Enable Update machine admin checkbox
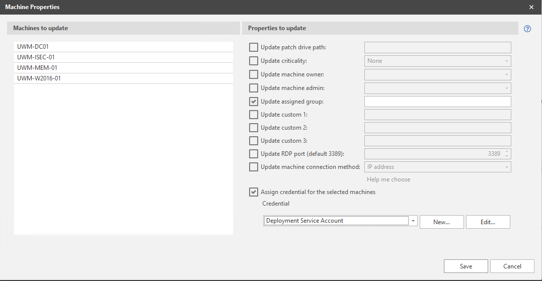This screenshot has width=542, height=281. tap(253, 88)
